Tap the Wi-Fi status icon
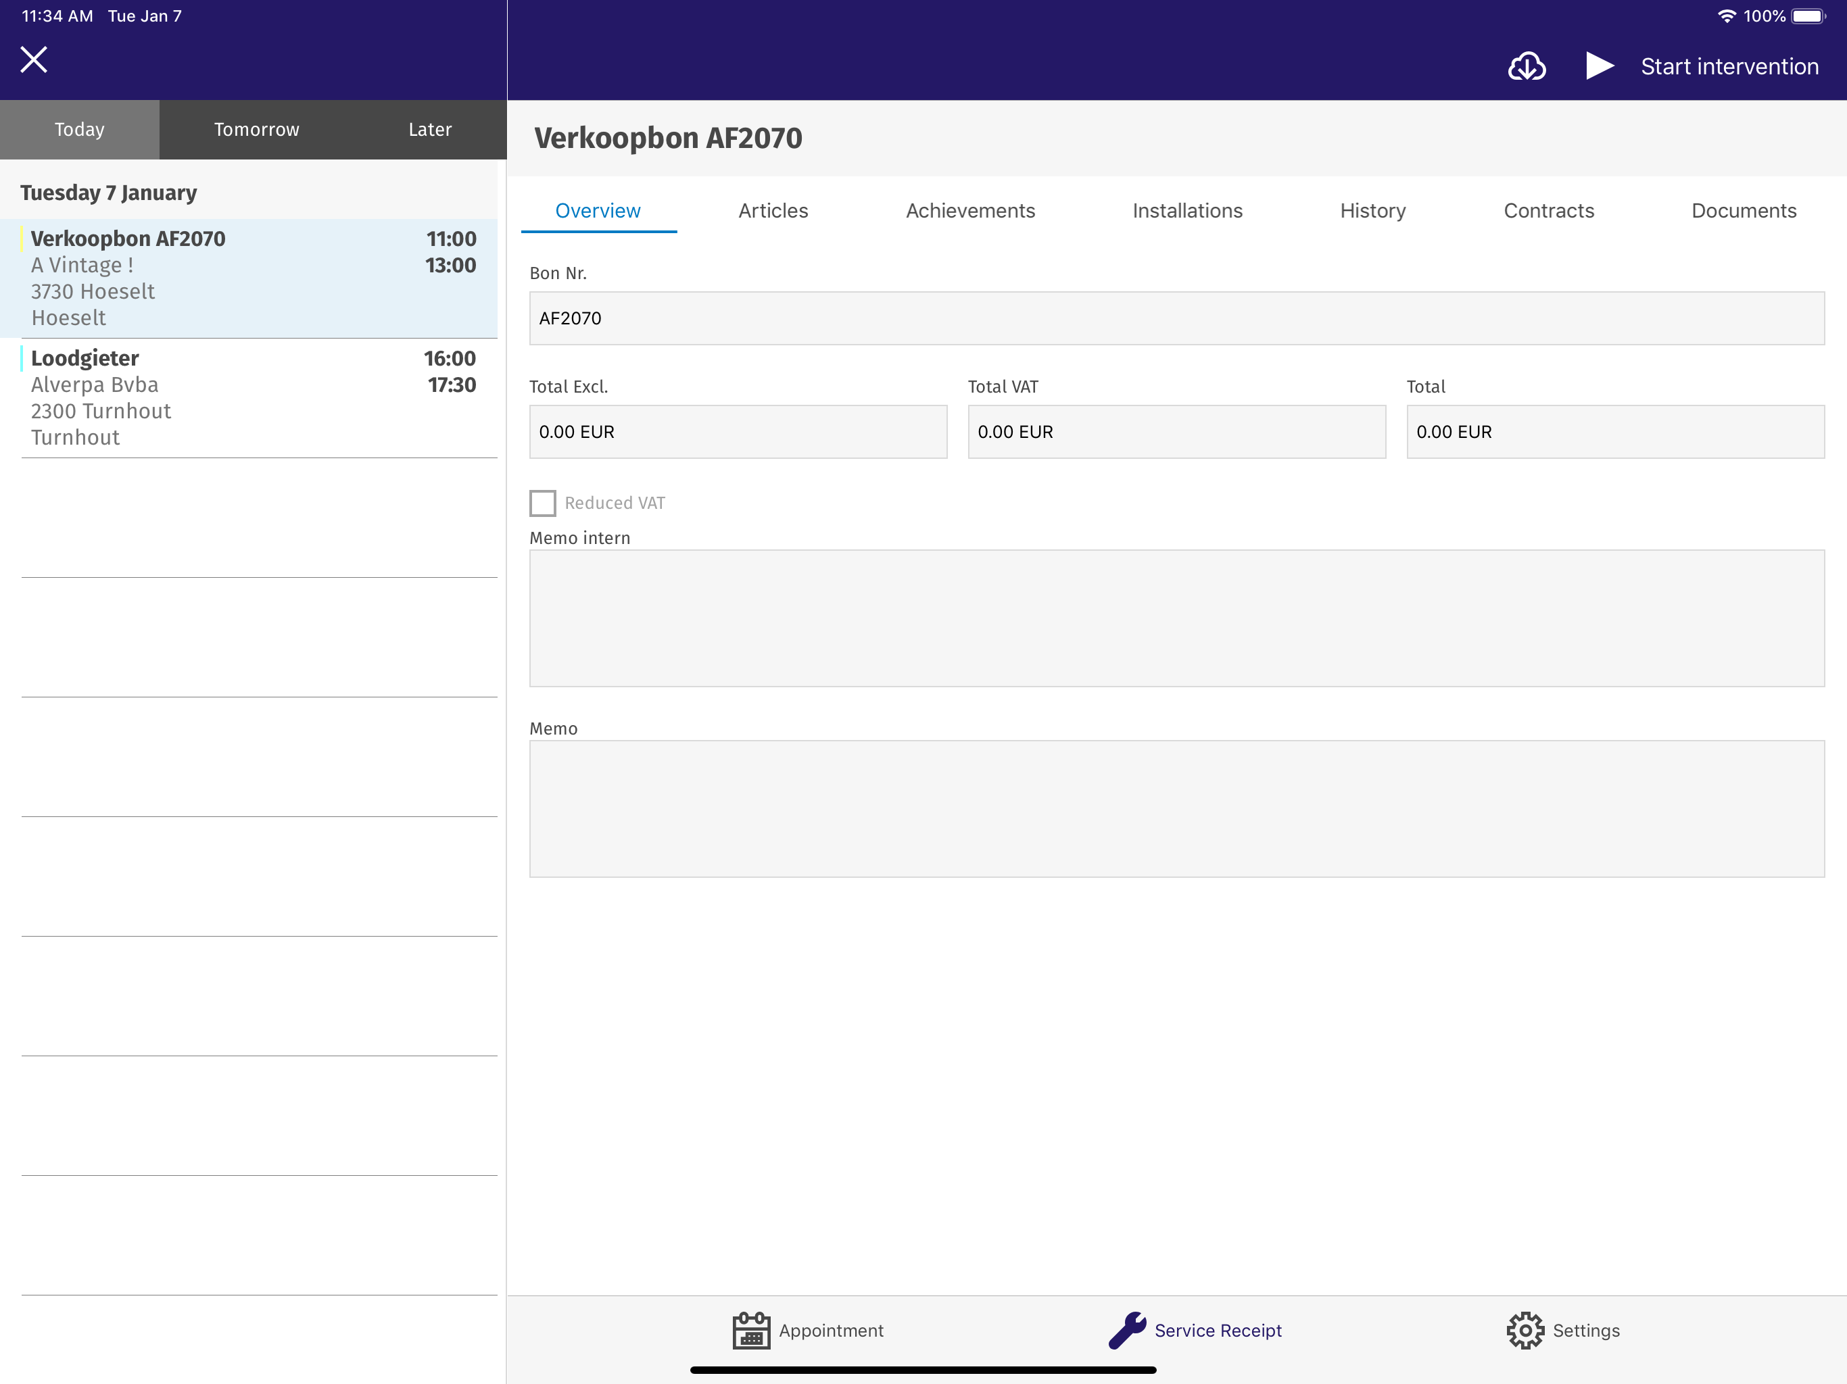 1726,16
